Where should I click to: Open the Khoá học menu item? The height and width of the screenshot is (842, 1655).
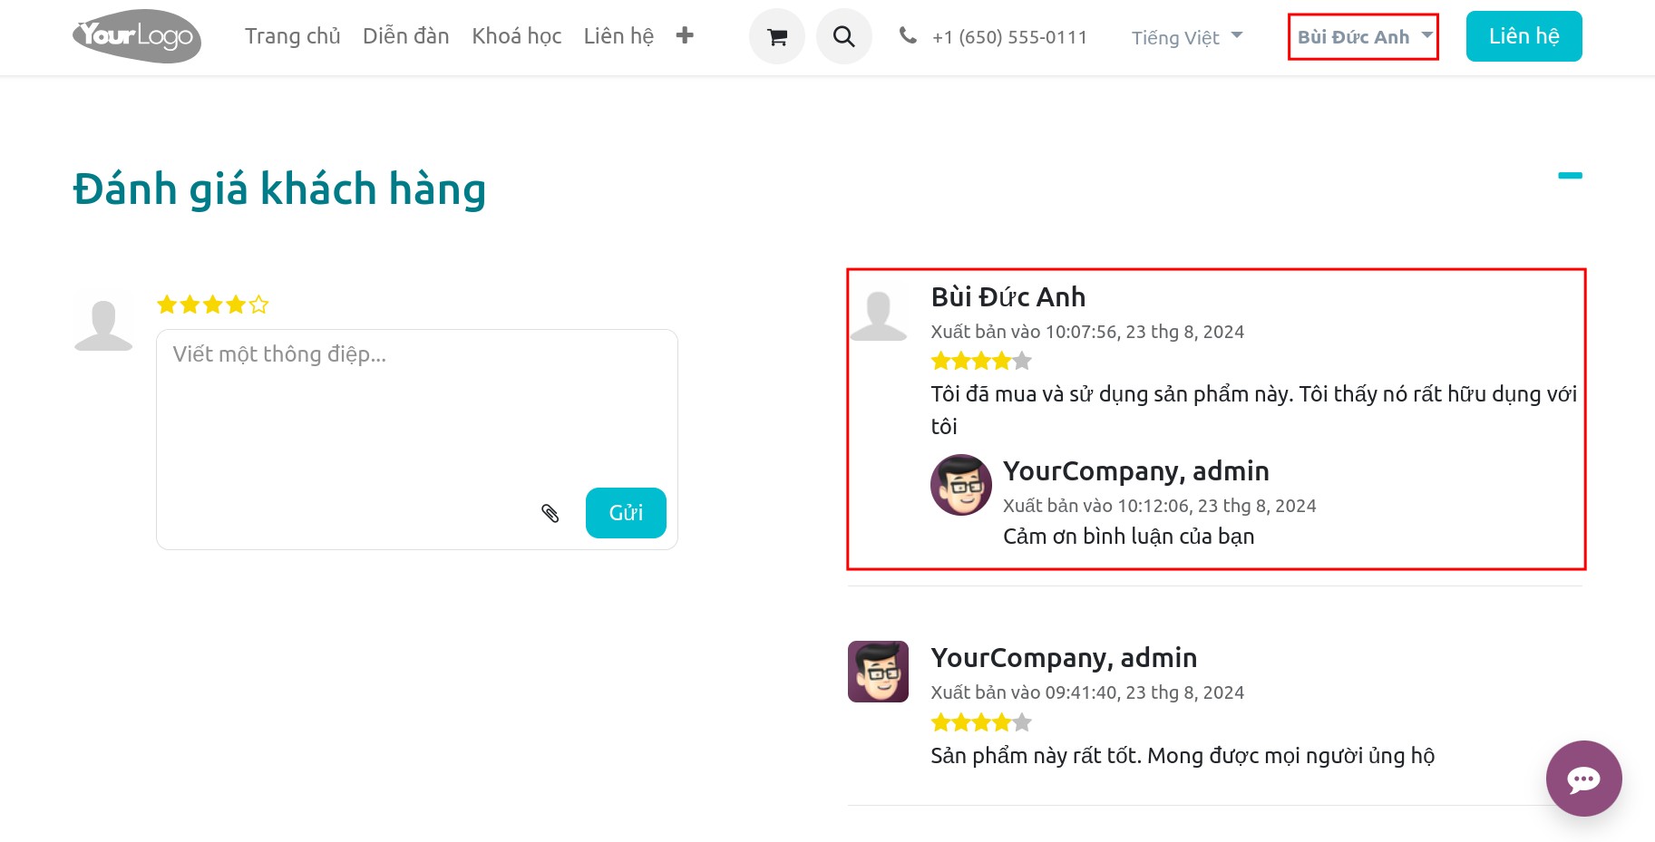pos(517,36)
